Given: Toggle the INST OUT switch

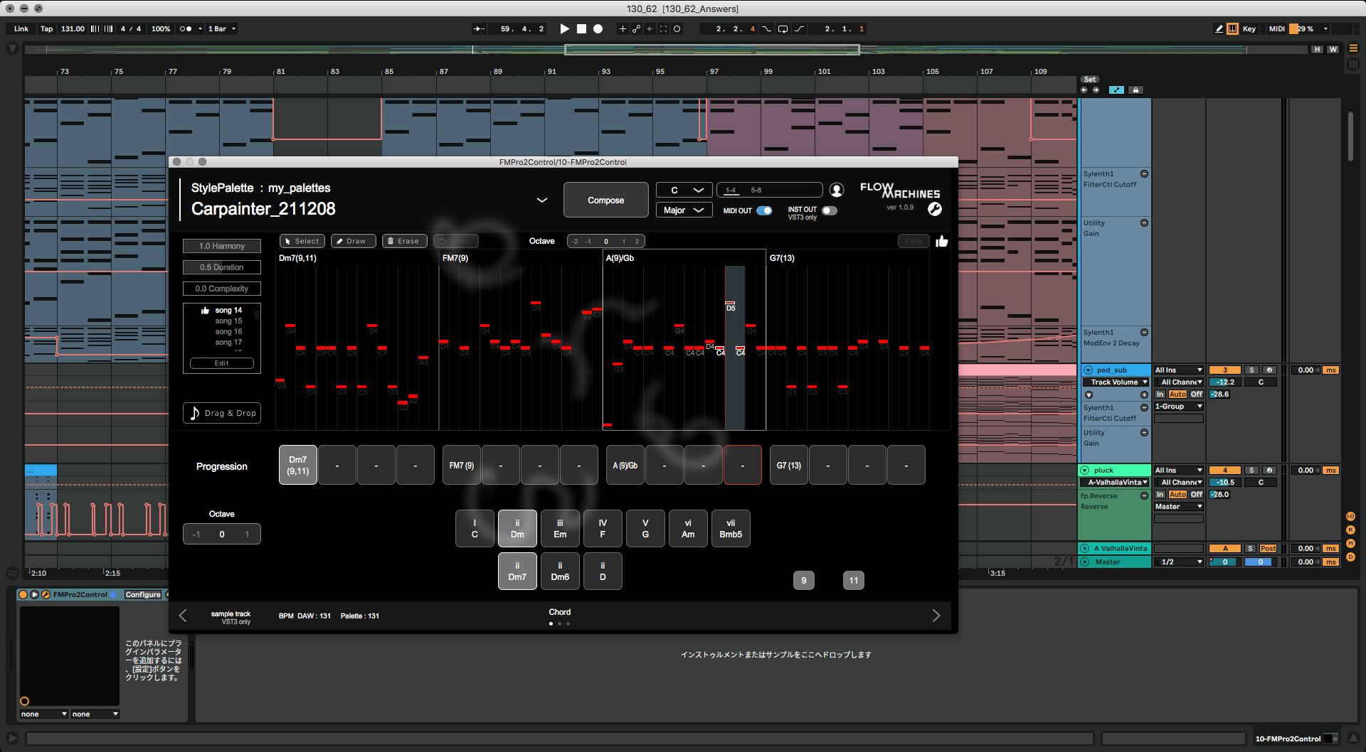Looking at the screenshot, I should pos(830,210).
